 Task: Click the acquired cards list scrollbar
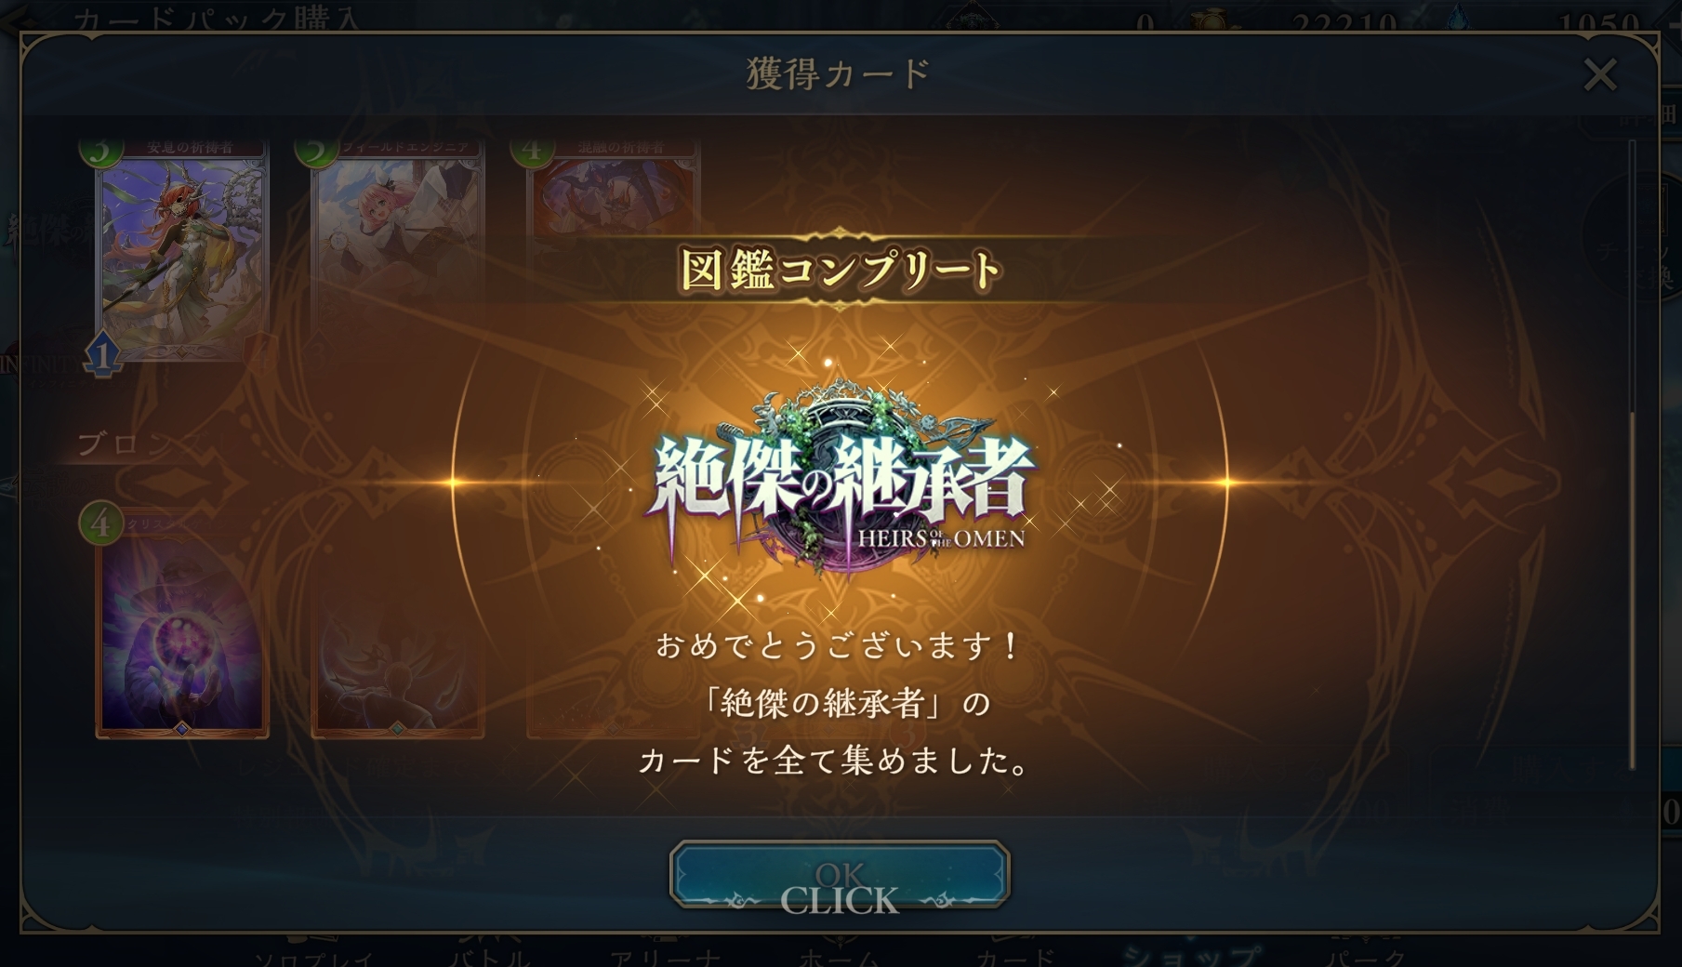pyautogui.click(x=1633, y=456)
